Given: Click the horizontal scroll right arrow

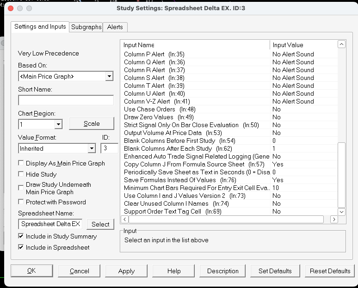Looking at the screenshot, I should click(334, 220).
